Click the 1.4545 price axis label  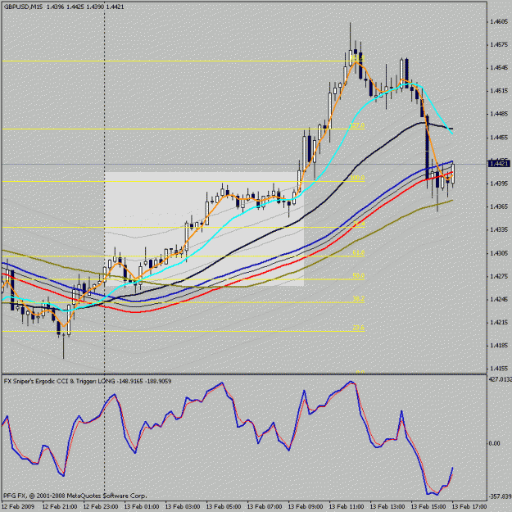(x=499, y=68)
